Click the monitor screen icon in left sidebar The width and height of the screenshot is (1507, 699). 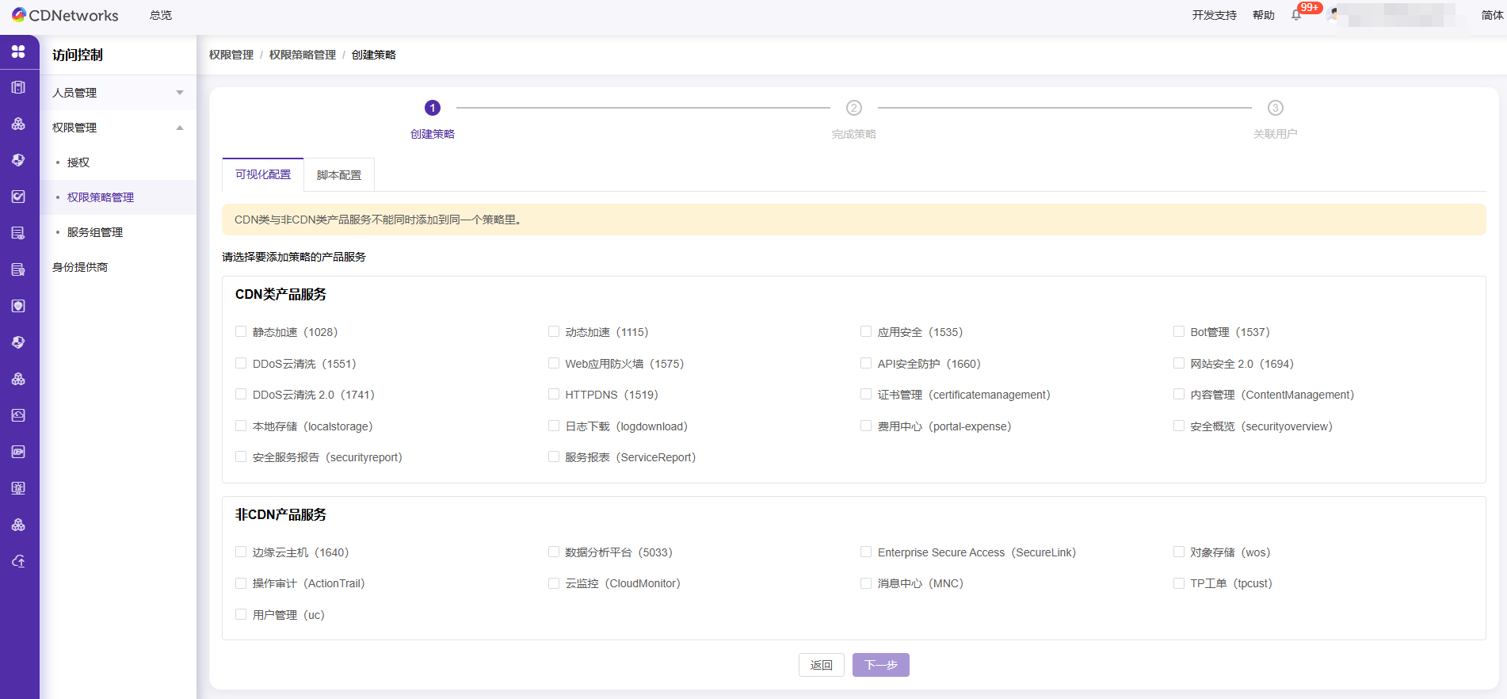18,488
